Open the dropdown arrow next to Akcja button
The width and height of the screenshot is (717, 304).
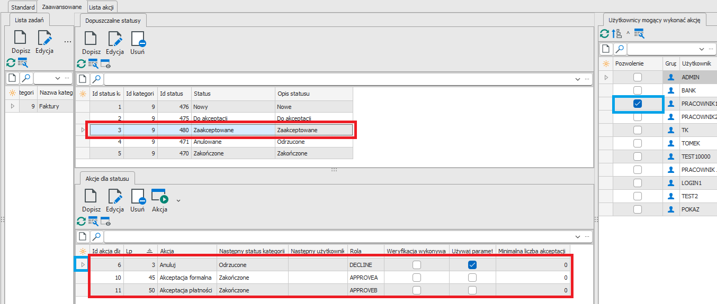178,200
